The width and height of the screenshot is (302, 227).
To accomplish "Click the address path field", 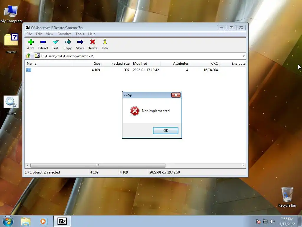I will 140,56.
